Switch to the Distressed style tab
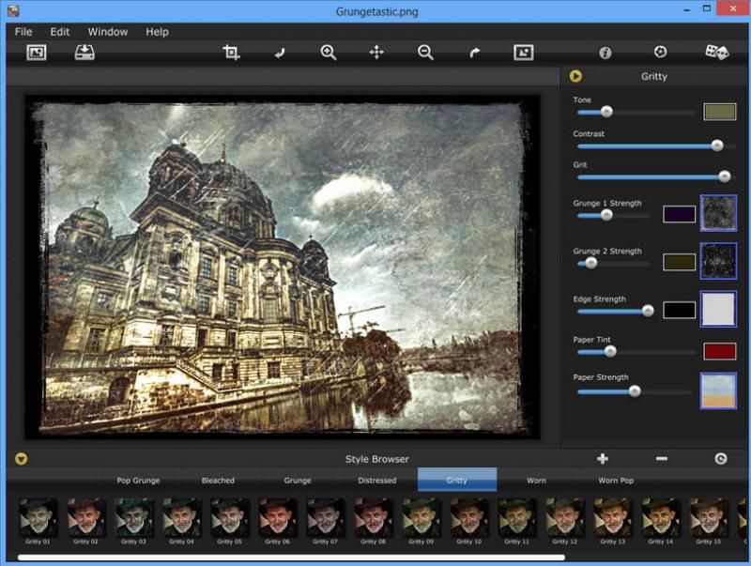 tap(377, 481)
